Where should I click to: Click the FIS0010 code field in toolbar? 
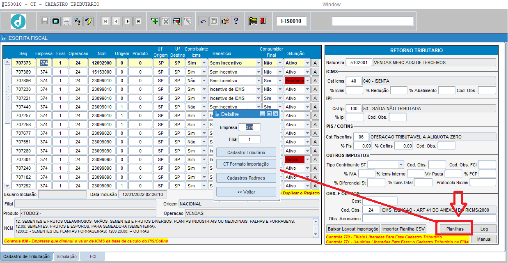[x=291, y=21]
